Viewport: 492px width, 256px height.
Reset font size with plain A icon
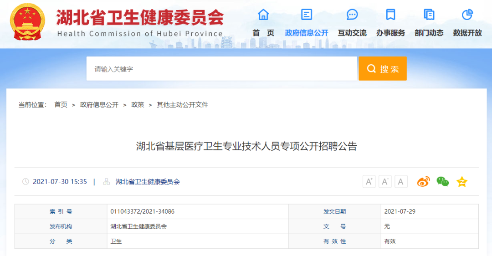(401, 182)
